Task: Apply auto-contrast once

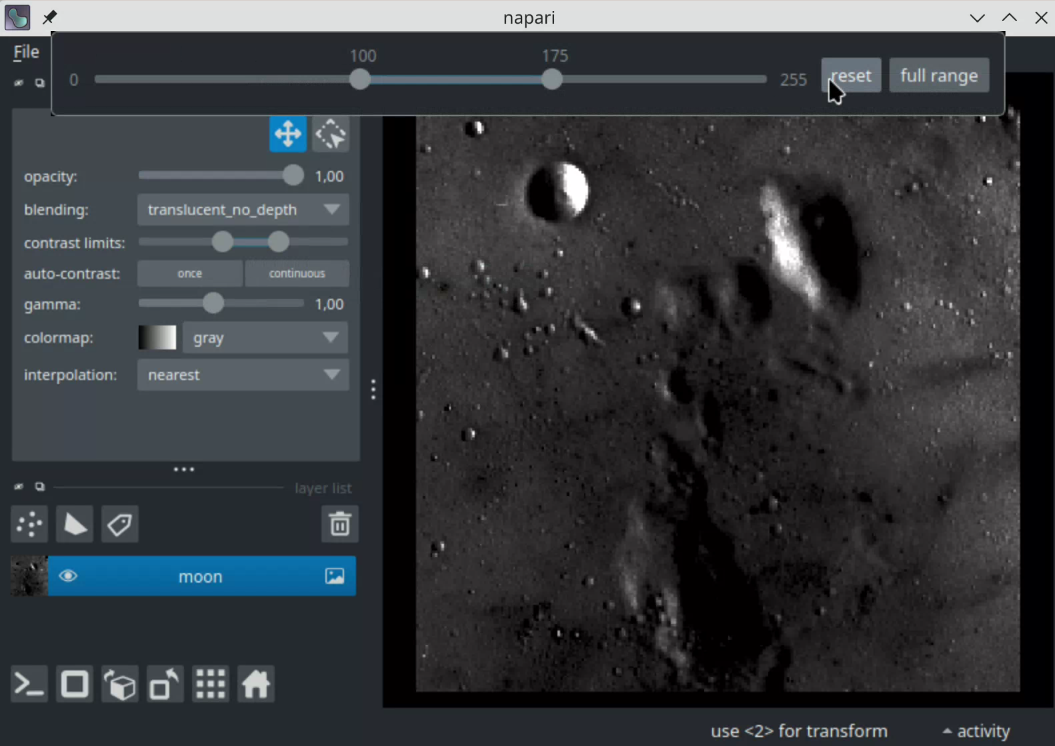Action: 190,274
